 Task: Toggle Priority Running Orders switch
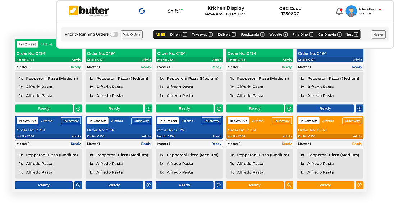(114, 34)
